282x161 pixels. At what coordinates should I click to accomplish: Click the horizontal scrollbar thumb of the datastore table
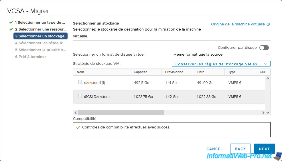(x=121, y=113)
